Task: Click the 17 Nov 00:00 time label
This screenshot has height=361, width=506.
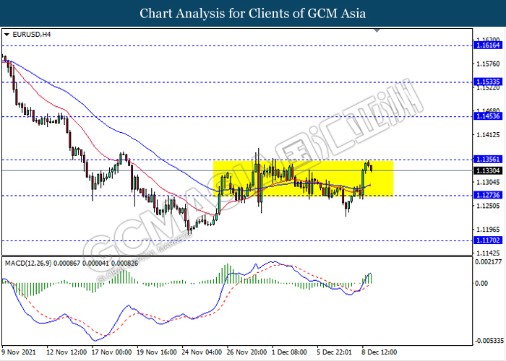Action: point(111,352)
